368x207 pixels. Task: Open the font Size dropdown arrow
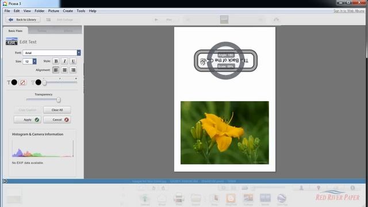[x=34, y=62]
